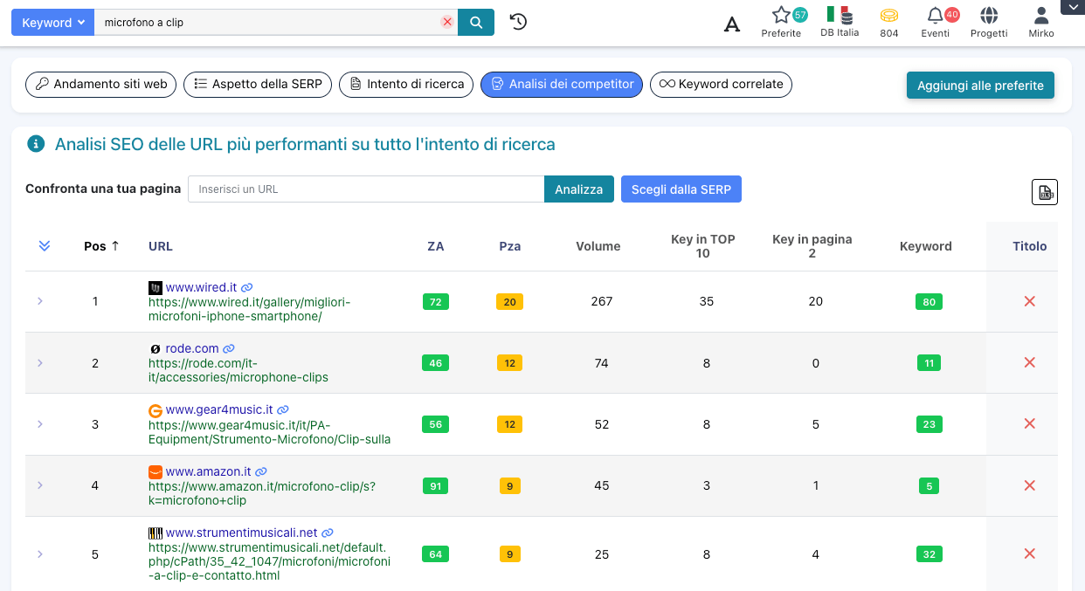This screenshot has height=591, width=1085.
Task: Open www.wired.it domain link
Action: pyautogui.click(x=201, y=287)
